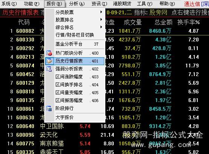This screenshot has width=209, height=154.
Task: Select 大字报价 menu entry
Action: click(75, 117)
